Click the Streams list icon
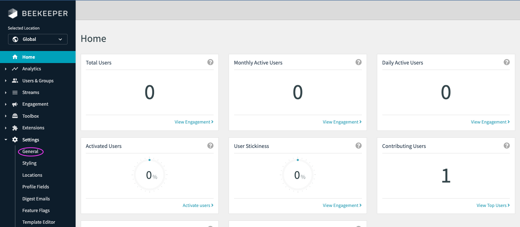Viewport: 520px width, 227px height. pos(15,93)
